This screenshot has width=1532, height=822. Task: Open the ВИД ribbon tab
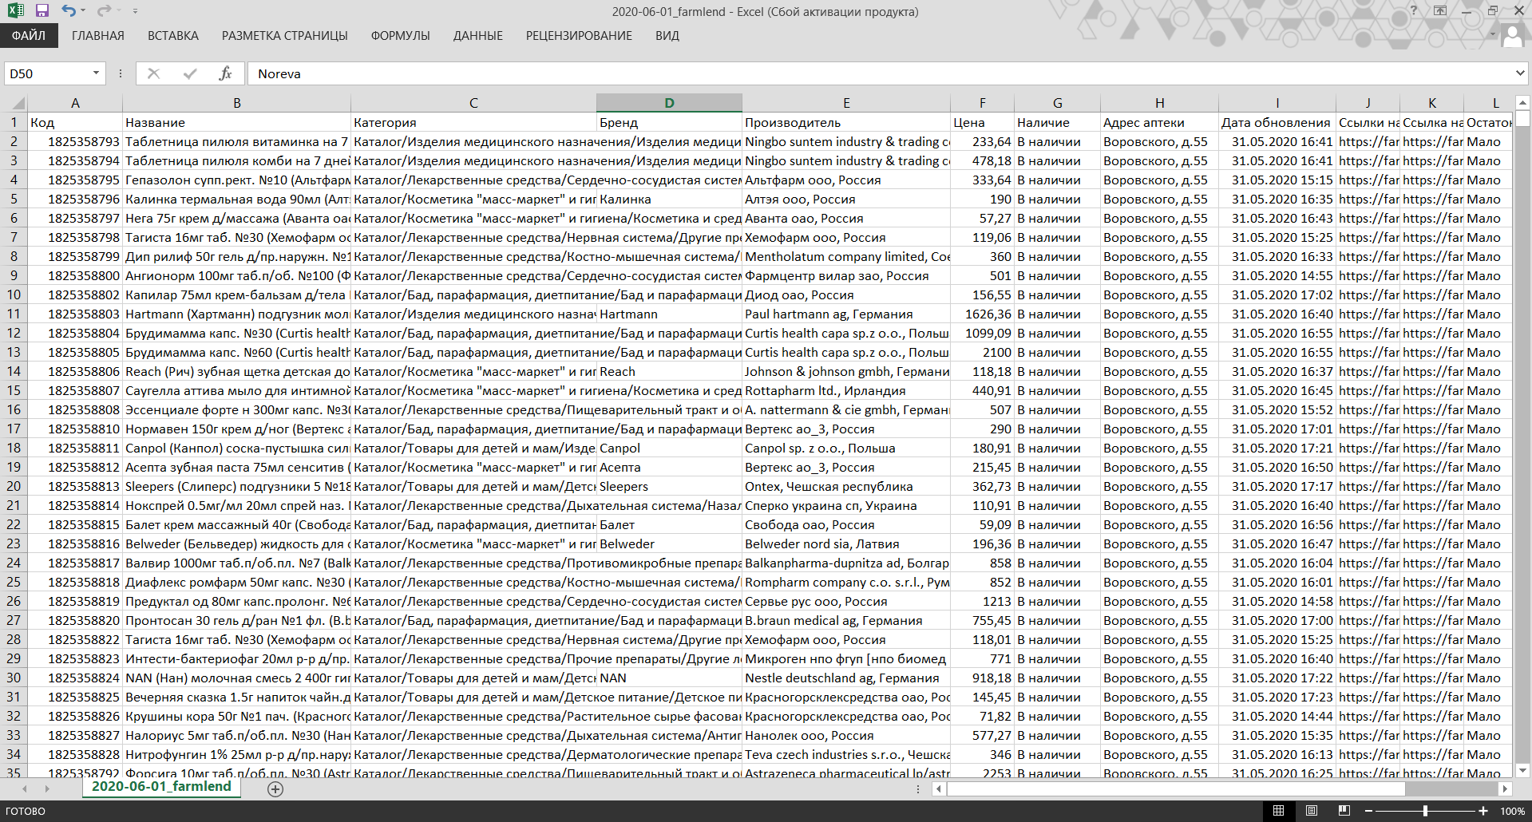(x=667, y=36)
